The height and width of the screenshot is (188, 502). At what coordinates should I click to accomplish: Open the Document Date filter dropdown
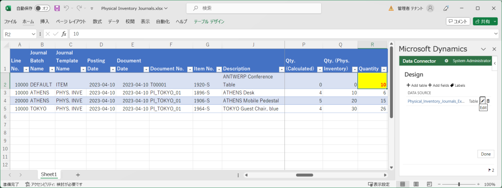(x=146, y=69)
